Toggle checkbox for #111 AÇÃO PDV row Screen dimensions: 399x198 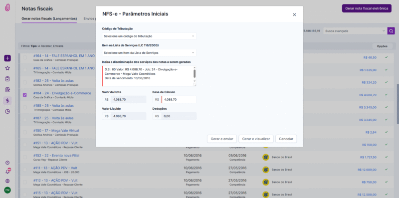click(24, 170)
